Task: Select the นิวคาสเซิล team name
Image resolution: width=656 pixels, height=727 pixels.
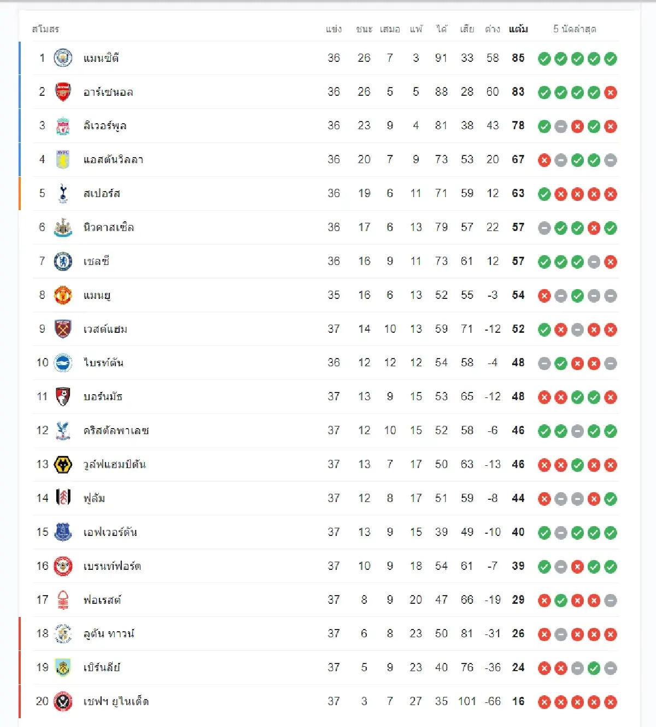Action: [x=109, y=227]
